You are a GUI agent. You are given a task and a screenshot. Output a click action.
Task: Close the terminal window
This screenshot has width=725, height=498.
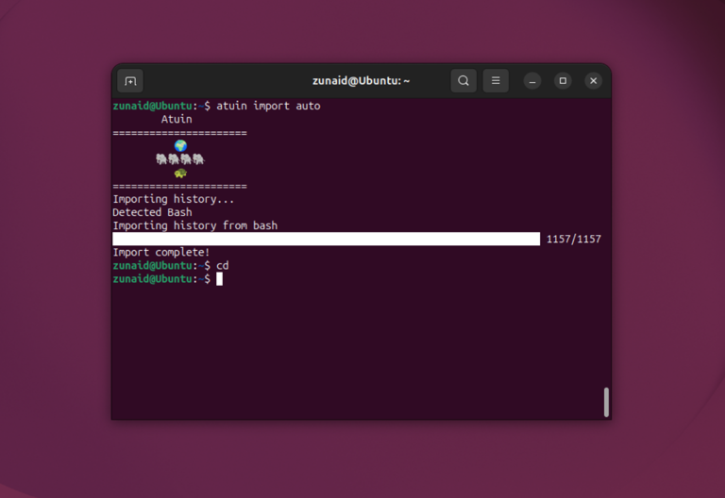click(593, 81)
